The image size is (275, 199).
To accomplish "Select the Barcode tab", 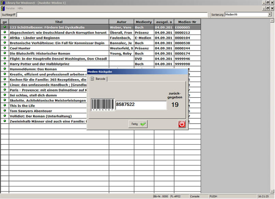I will point(98,79).
